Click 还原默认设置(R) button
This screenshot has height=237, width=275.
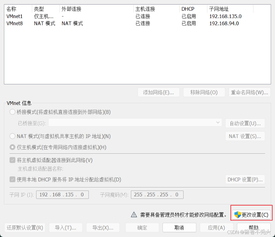pos(25,227)
